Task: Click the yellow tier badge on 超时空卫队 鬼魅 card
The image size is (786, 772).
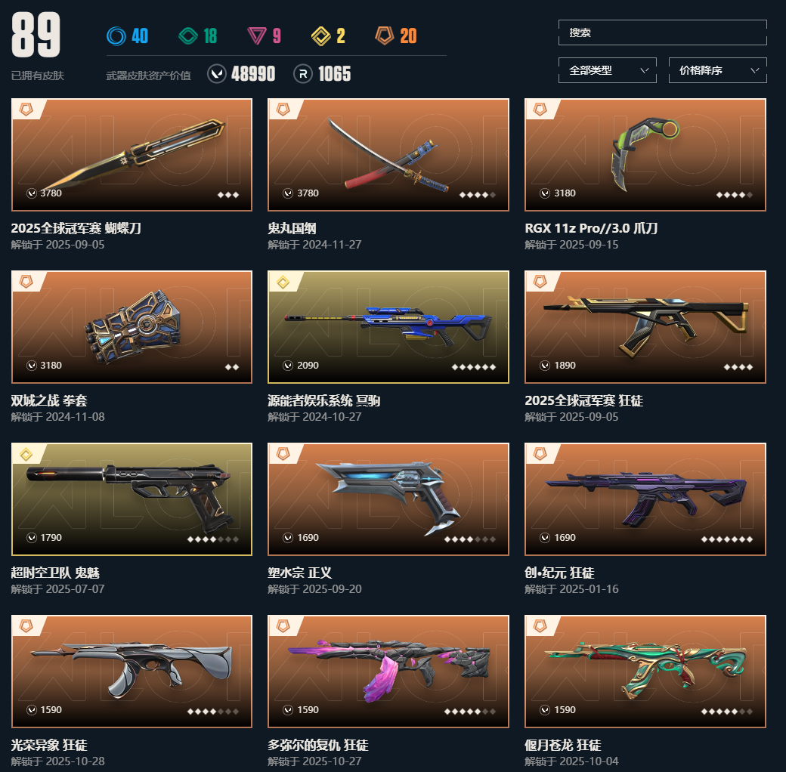Action: (26, 454)
